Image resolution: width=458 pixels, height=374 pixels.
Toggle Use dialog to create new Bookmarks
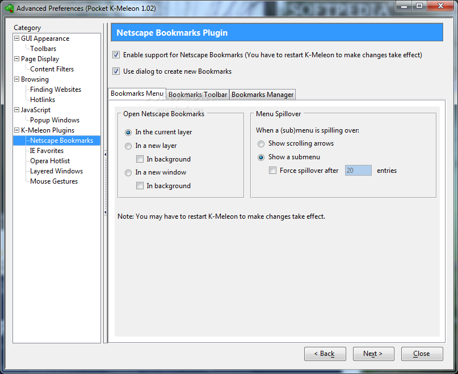click(x=116, y=71)
